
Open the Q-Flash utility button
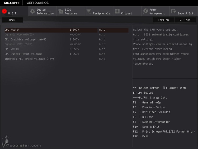click(185, 20)
